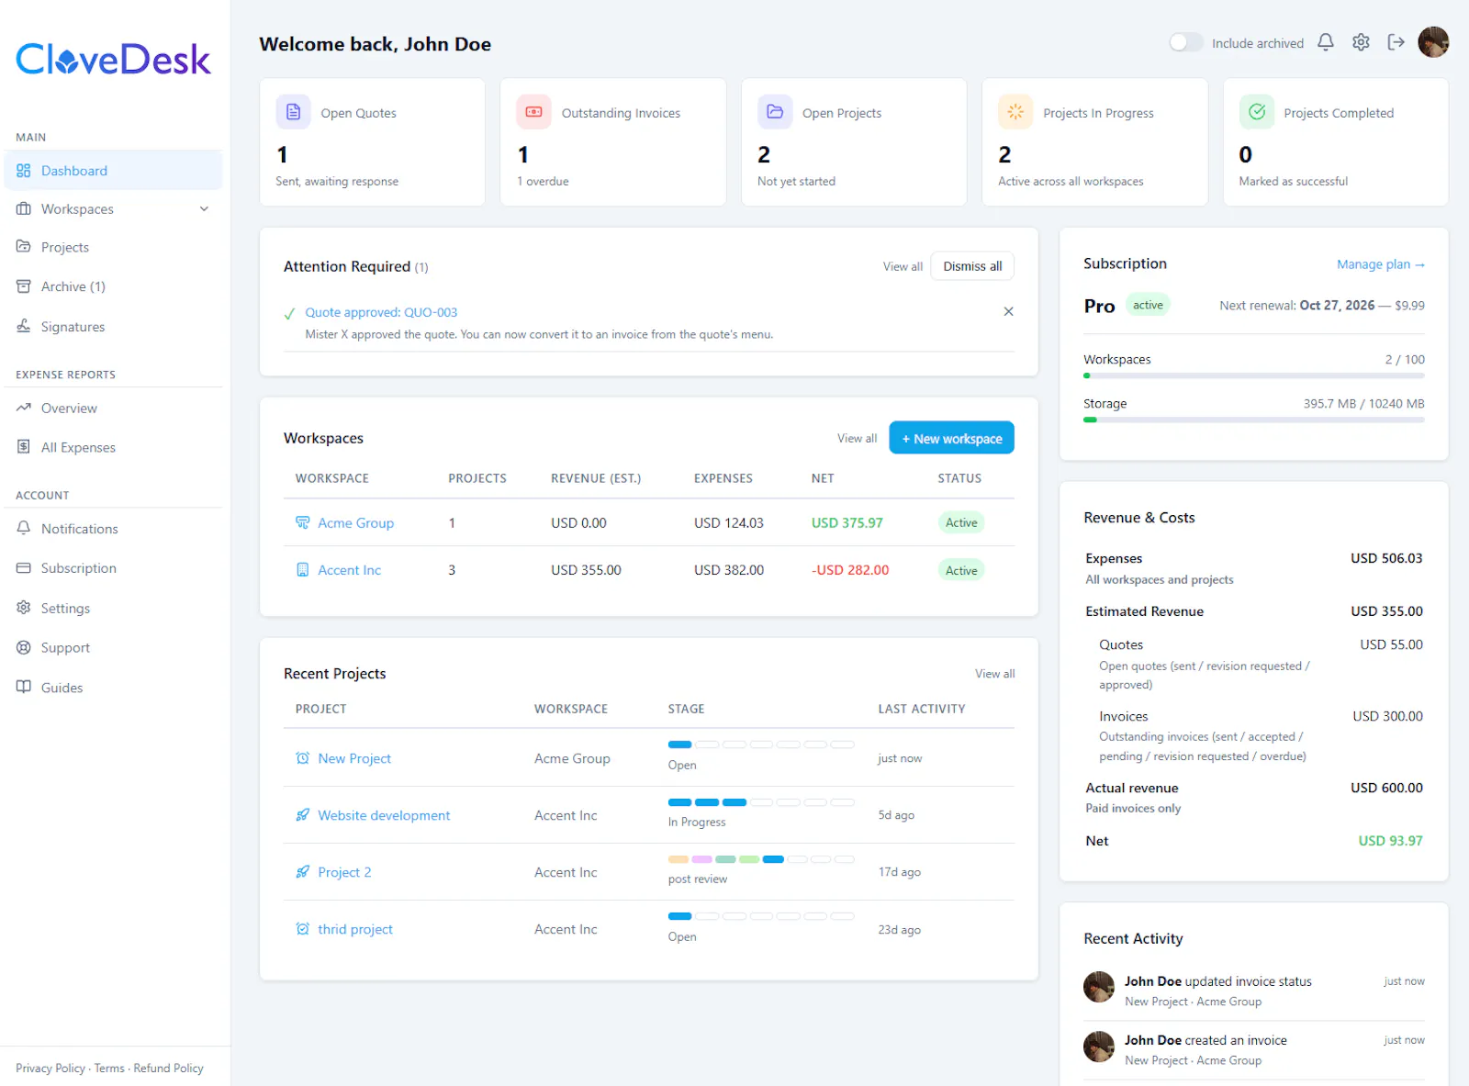Click View all in Attention Required

click(x=903, y=266)
